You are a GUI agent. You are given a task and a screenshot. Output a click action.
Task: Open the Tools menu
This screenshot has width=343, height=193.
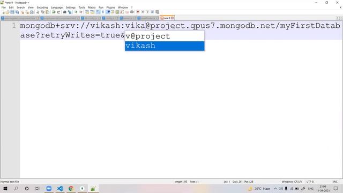[x=81, y=8]
